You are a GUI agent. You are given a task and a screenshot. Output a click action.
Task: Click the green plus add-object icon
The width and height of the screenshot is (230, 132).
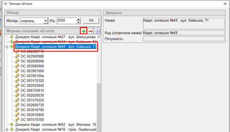pos(84,31)
